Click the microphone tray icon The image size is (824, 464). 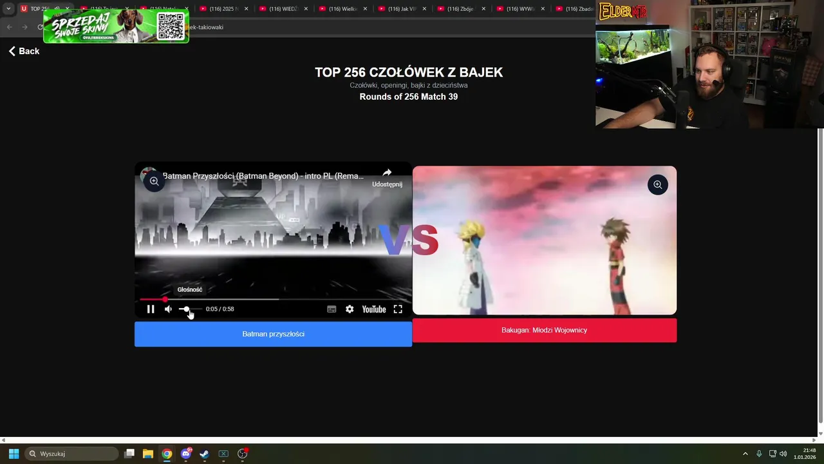[759, 454]
